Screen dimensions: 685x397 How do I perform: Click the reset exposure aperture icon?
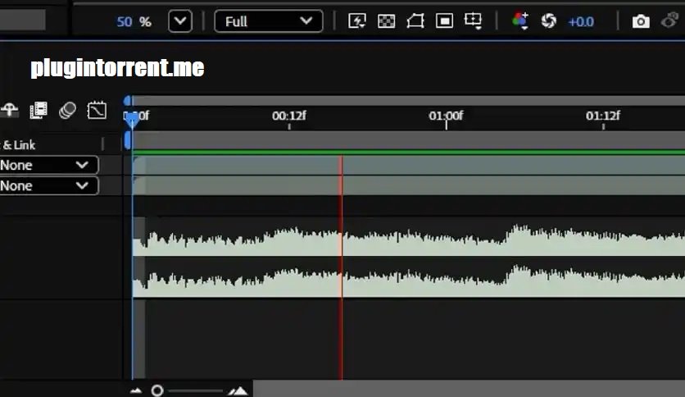click(549, 21)
